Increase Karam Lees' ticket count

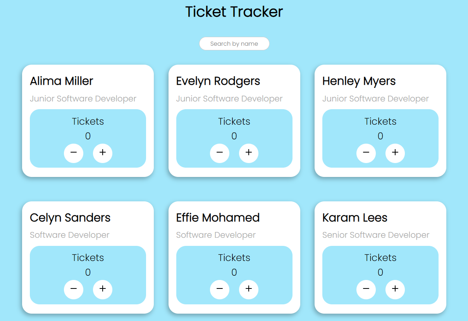pyautogui.click(x=395, y=290)
